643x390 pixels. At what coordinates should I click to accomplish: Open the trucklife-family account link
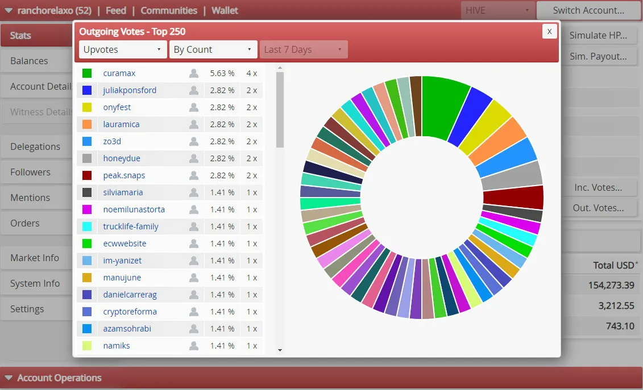click(131, 227)
